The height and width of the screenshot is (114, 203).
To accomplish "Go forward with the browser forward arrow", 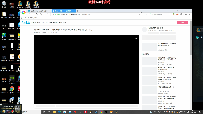I will pyautogui.click(x=33, y=14).
